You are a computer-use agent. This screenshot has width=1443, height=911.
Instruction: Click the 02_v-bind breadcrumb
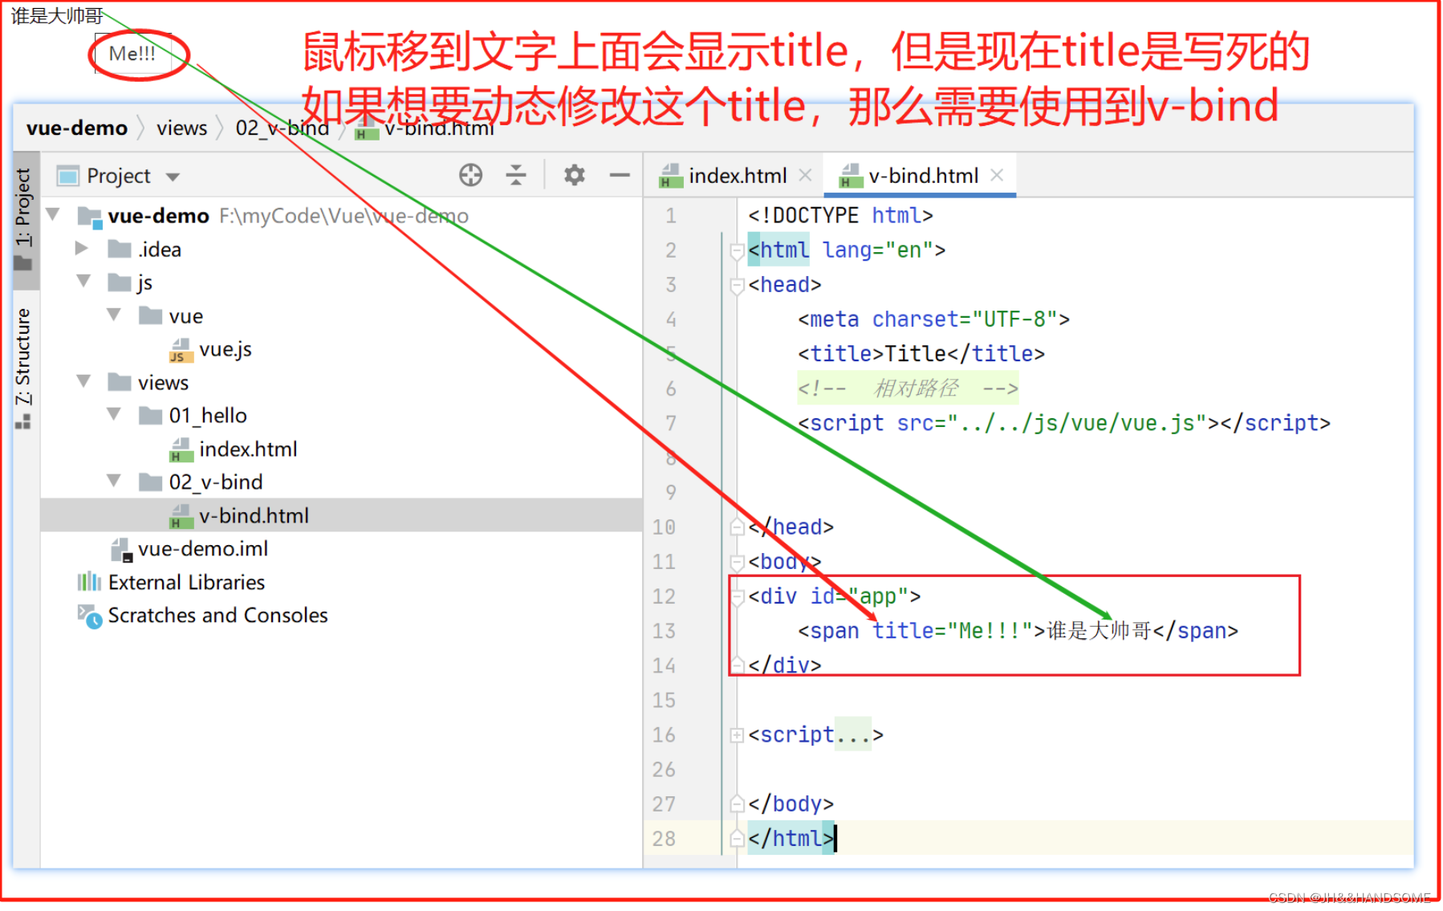[282, 128]
